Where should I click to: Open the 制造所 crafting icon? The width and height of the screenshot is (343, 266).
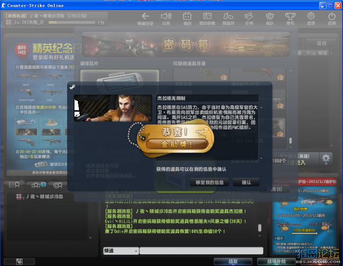pos(228,16)
